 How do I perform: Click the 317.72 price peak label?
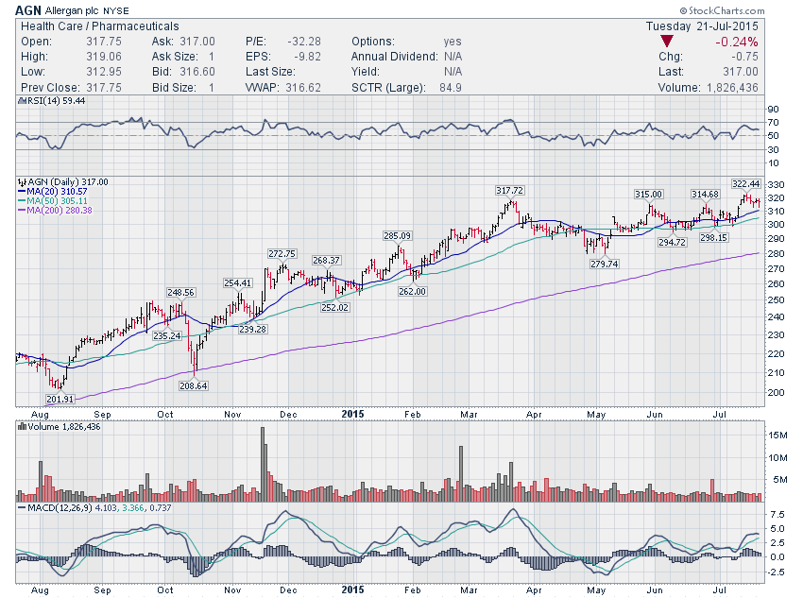pos(509,191)
